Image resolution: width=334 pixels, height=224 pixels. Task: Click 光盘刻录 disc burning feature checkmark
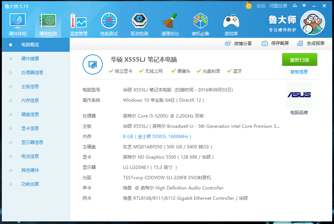(x=208, y=71)
